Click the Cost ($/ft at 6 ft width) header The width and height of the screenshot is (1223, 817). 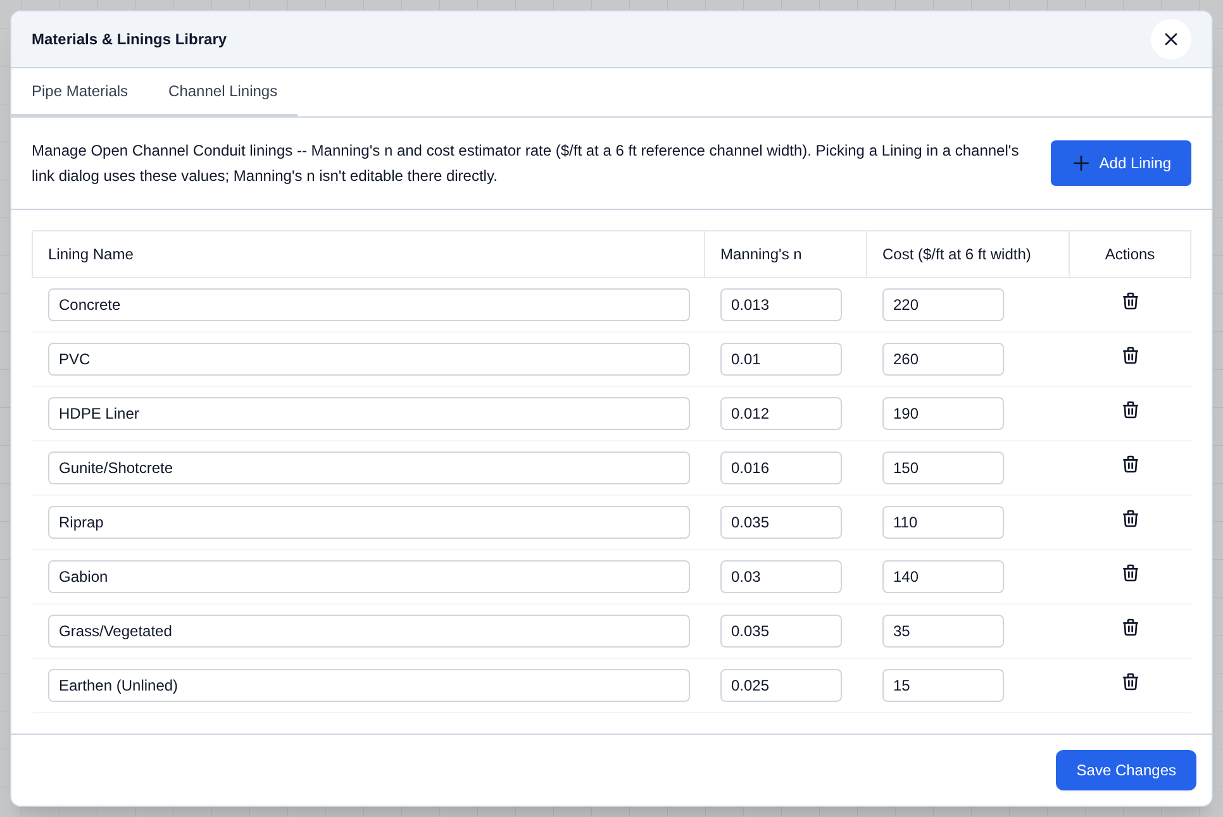coord(968,254)
